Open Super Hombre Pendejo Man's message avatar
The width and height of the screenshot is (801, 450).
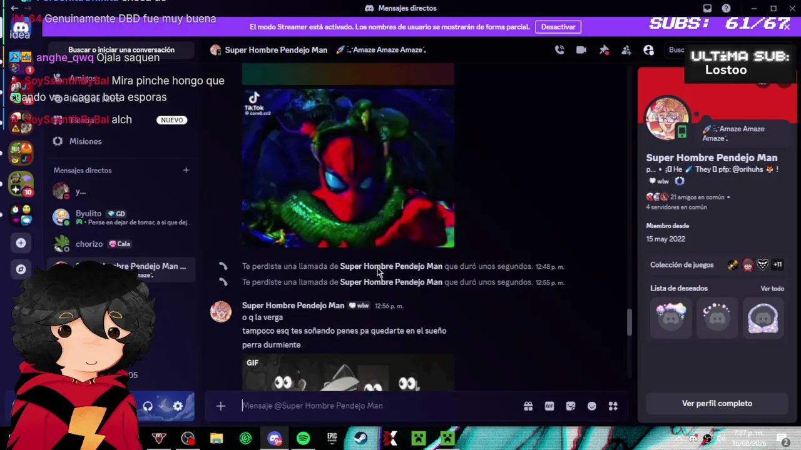point(220,311)
